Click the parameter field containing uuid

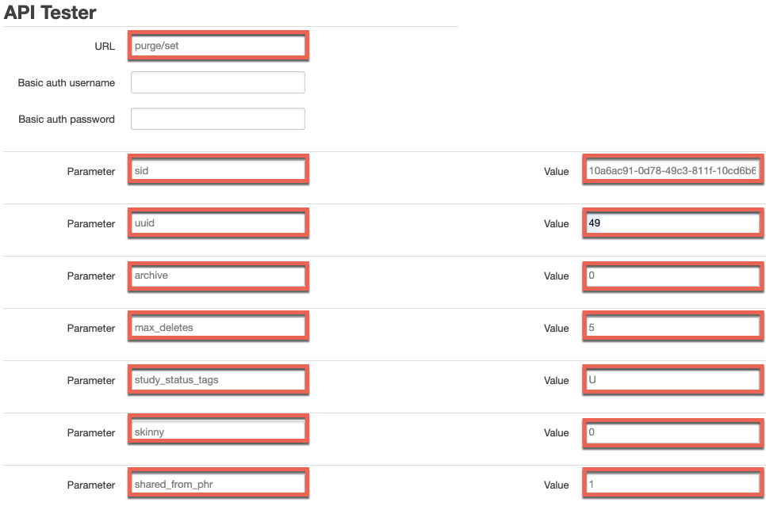218,223
